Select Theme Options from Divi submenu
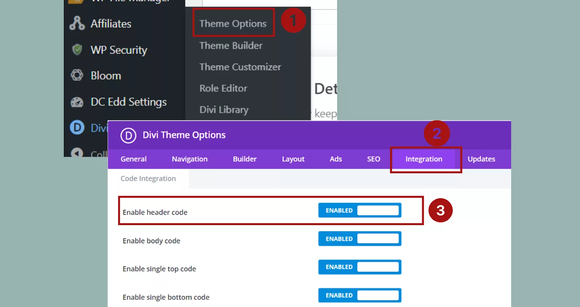 click(233, 24)
